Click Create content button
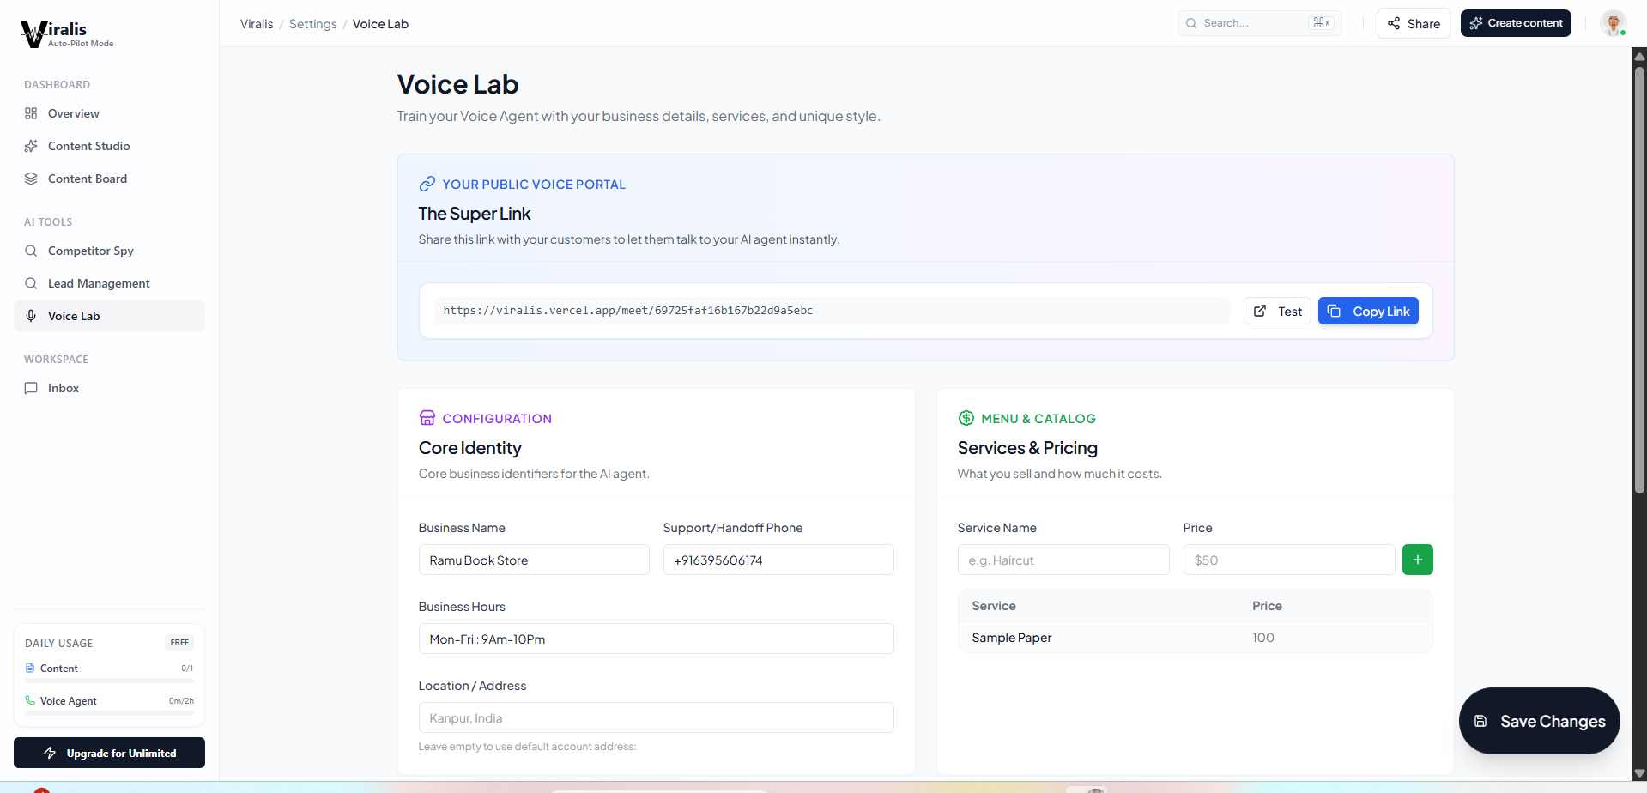The height and width of the screenshot is (793, 1647). (1516, 23)
